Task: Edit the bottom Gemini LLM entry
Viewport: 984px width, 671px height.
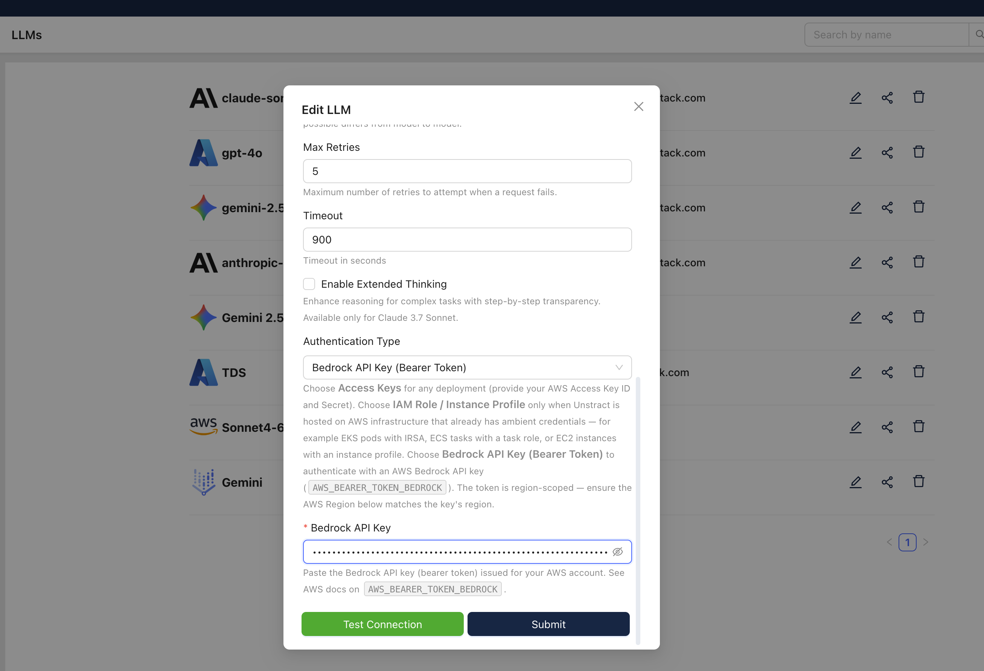Action: [855, 483]
